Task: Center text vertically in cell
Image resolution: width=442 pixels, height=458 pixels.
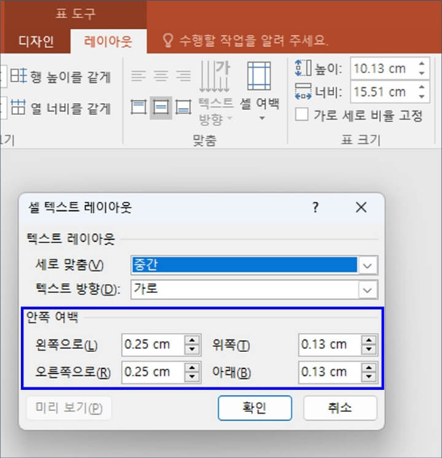Action: (161, 107)
